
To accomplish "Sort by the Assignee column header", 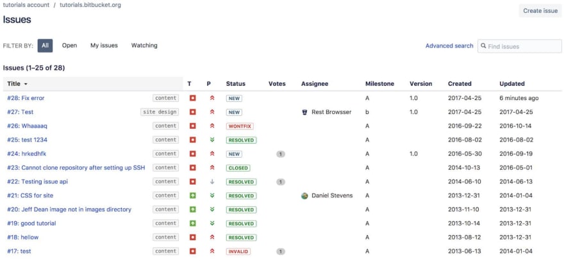I will (x=315, y=84).
